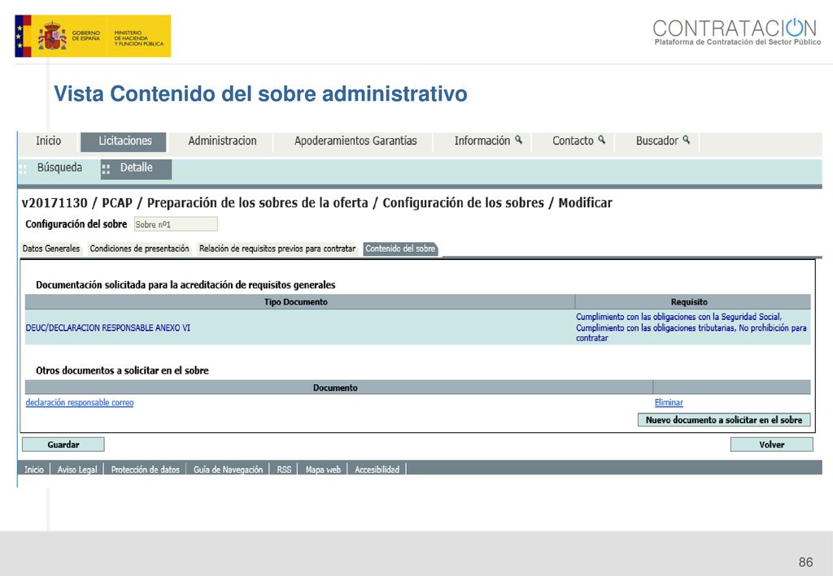This screenshot has height=576, width=833.
Task: Open the DEUC/DECLARACION RESPONSABLE ANEXO VI entry
Action: click(x=108, y=327)
